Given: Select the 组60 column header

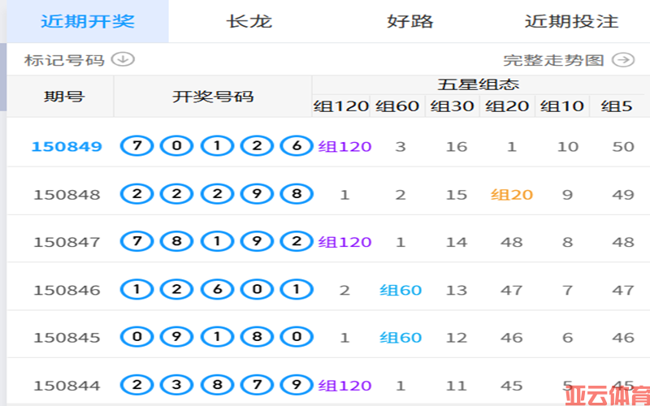Looking at the screenshot, I should point(397,106).
